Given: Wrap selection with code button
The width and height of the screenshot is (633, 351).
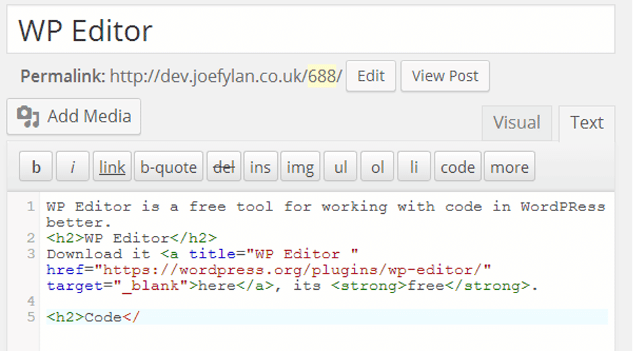Looking at the screenshot, I should tap(458, 166).
